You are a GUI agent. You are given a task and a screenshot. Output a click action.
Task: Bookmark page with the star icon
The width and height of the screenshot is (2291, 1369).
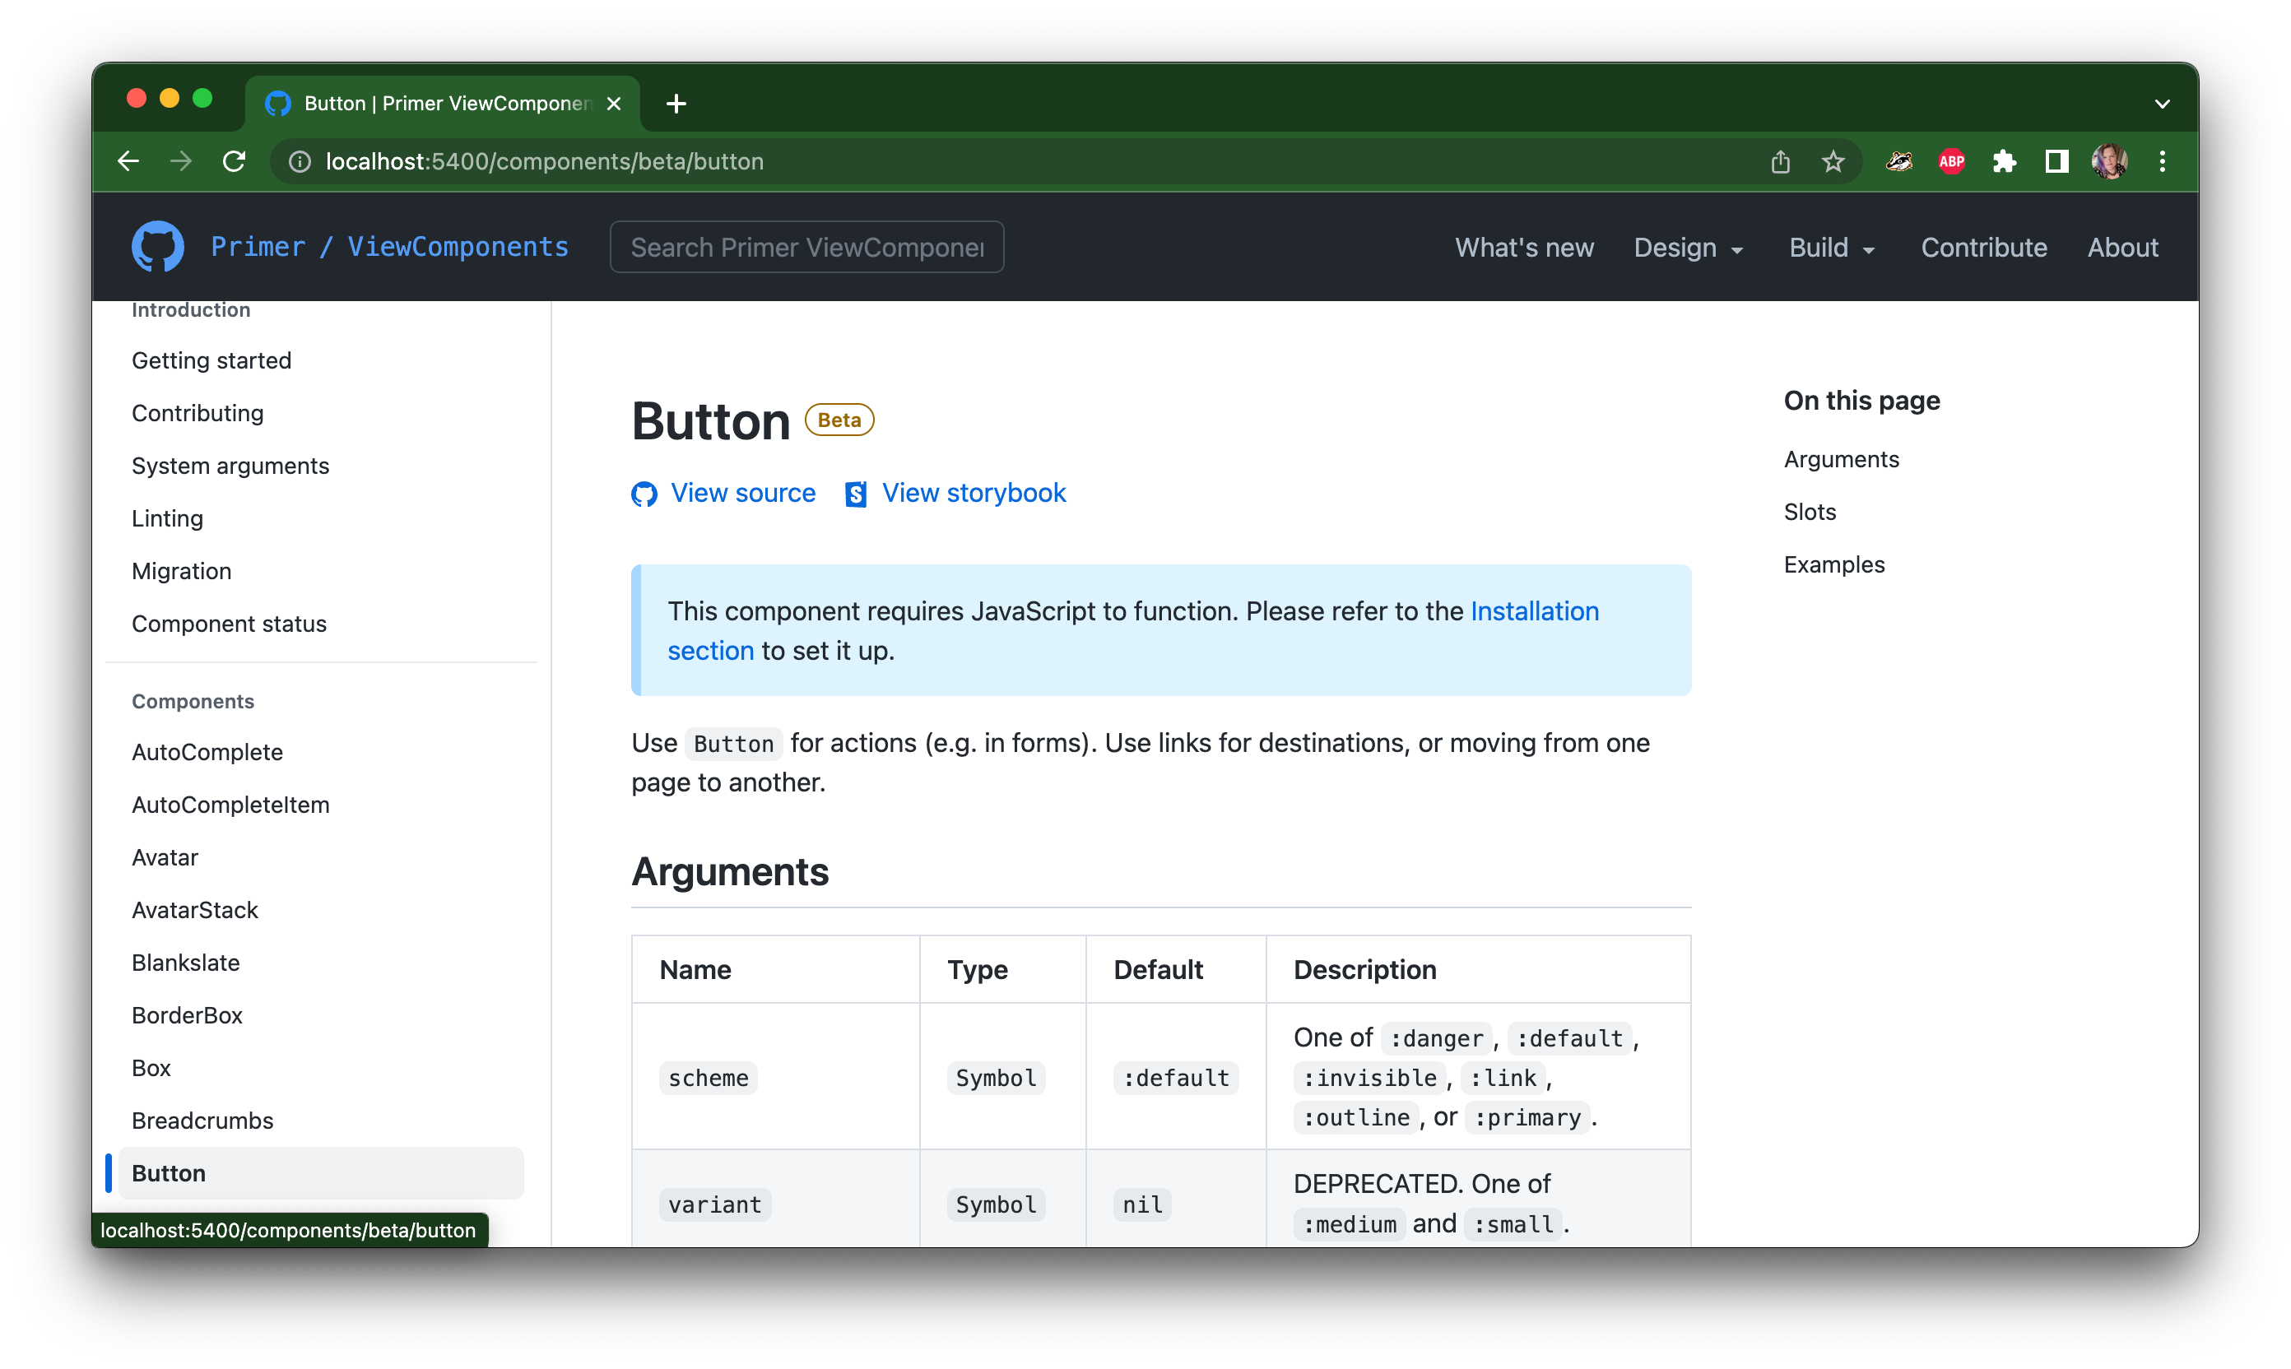coord(1833,162)
